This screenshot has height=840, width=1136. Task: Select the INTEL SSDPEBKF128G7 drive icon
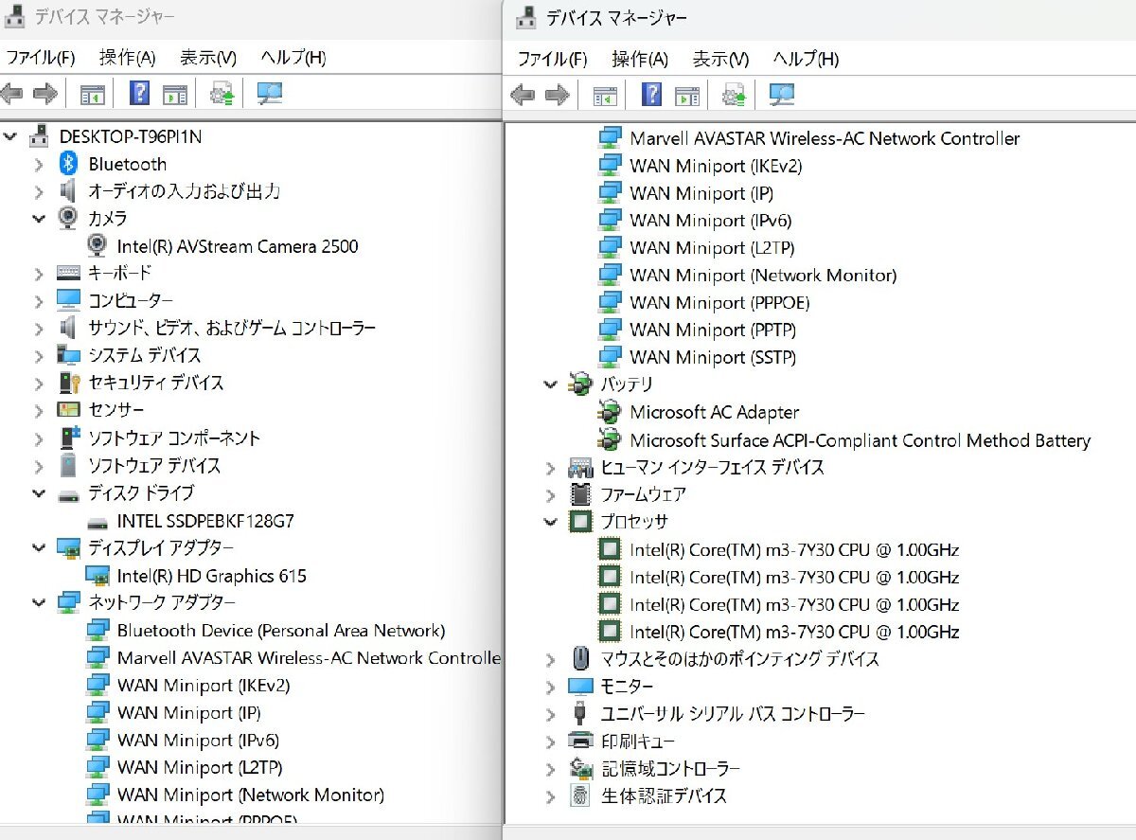click(98, 522)
